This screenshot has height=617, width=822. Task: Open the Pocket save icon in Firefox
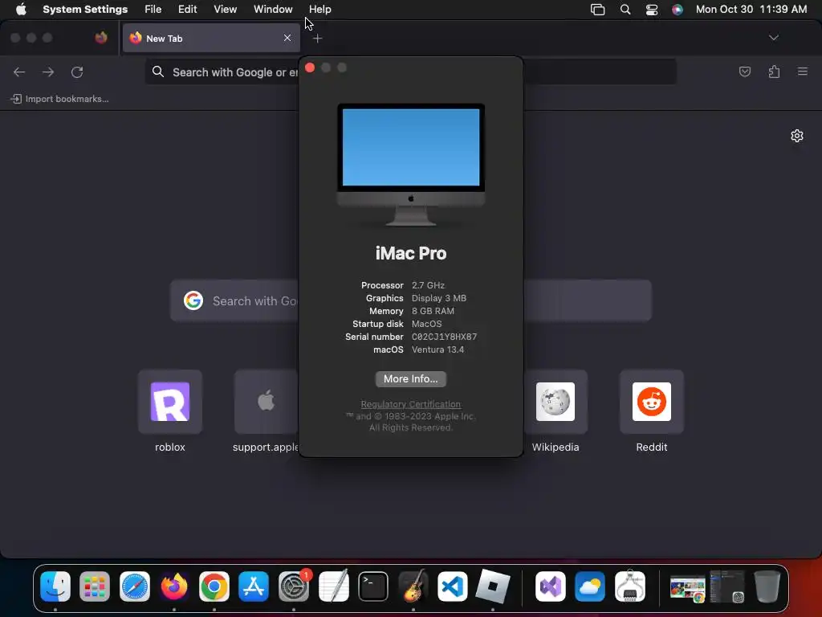click(744, 72)
